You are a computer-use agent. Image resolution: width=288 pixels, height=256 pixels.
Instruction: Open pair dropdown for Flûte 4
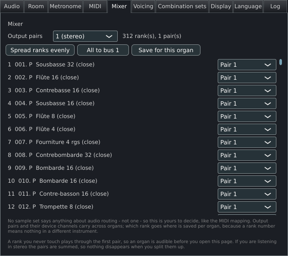point(247,129)
